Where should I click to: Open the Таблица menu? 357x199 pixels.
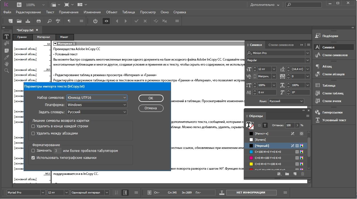[128, 12]
